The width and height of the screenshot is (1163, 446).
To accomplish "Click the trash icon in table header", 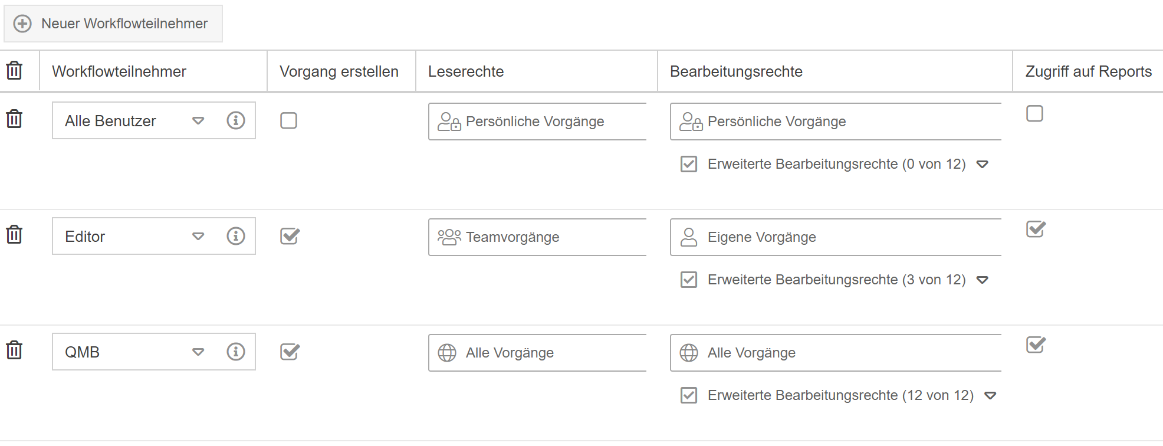I will tap(14, 71).
